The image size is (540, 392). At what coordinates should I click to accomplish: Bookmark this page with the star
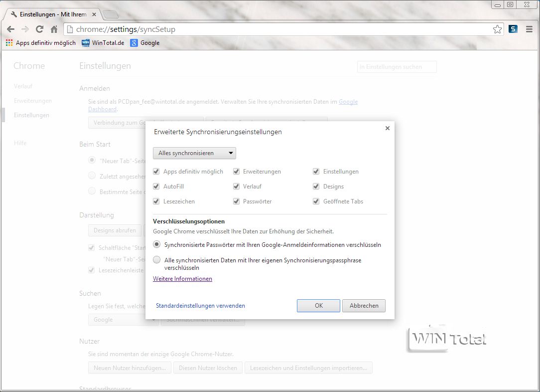(497, 29)
